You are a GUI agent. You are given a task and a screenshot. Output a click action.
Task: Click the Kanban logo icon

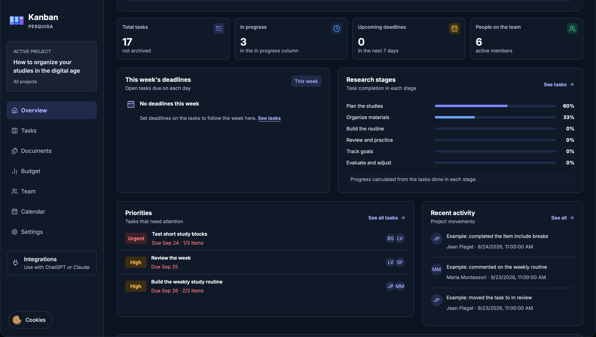[x=16, y=20]
